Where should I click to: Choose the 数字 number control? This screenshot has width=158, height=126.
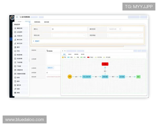coord(19,47)
